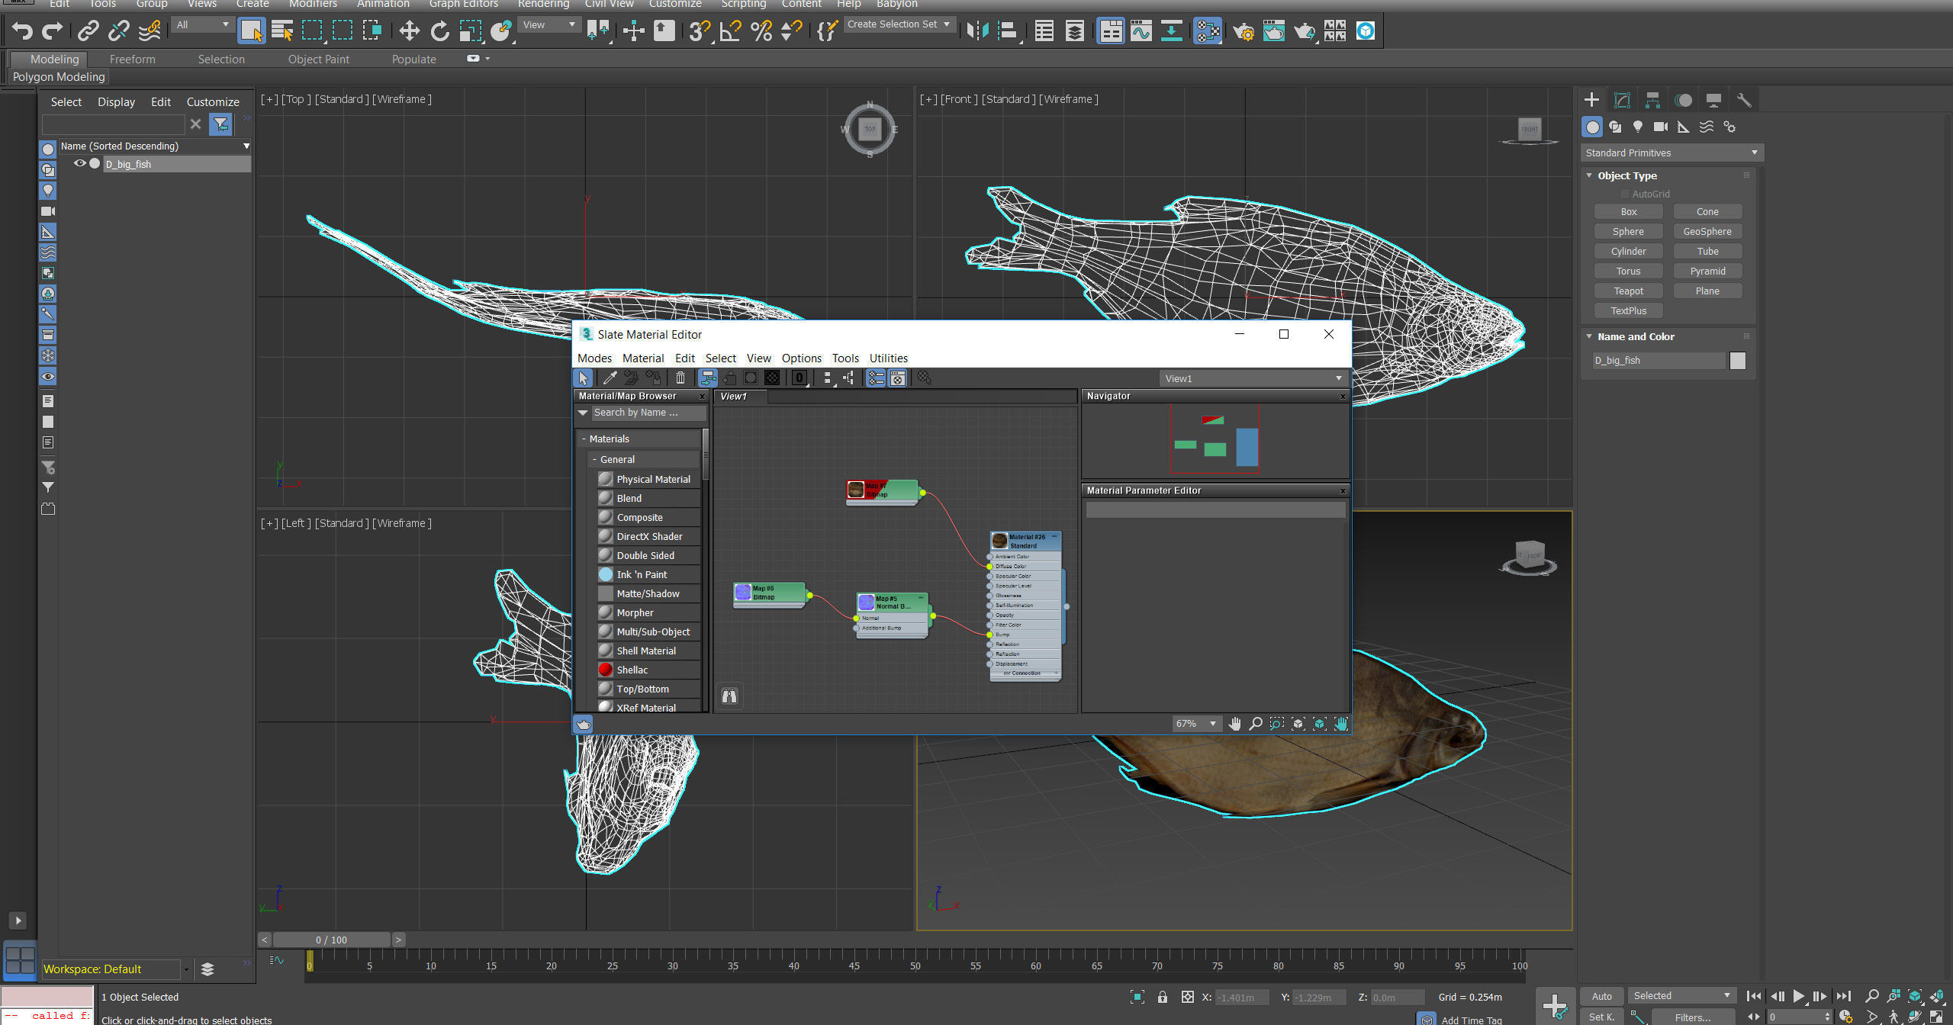This screenshot has height=1025, width=1953.
Task: Click the Undo arrow in main toolbar
Action: coord(22,31)
